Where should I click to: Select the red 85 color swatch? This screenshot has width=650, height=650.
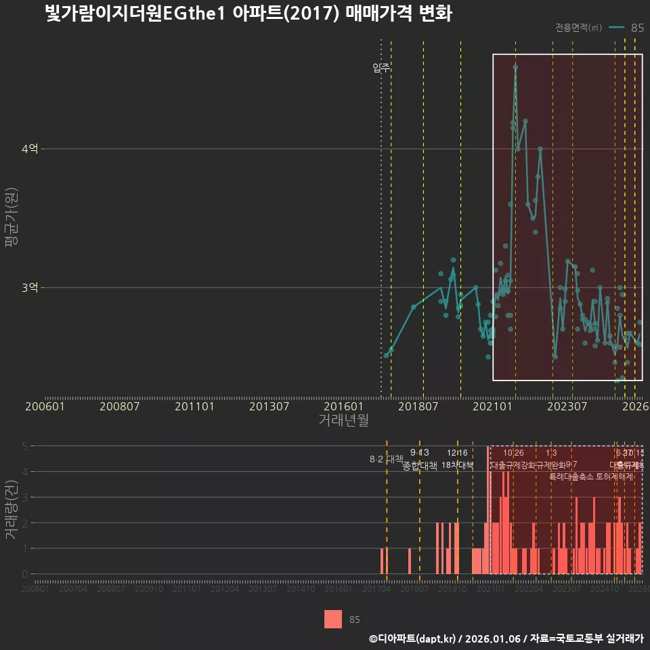click(332, 620)
